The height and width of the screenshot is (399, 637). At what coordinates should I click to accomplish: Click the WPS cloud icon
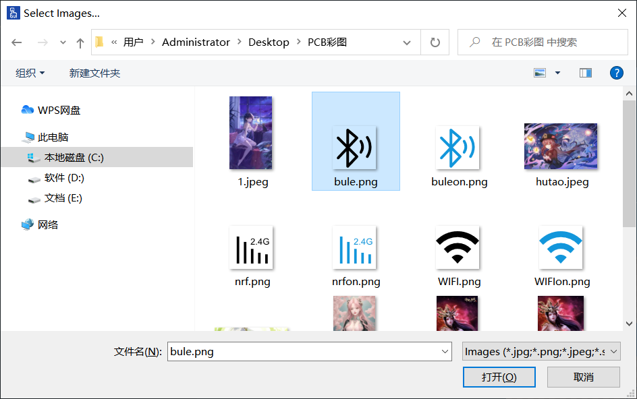[27, 110]
